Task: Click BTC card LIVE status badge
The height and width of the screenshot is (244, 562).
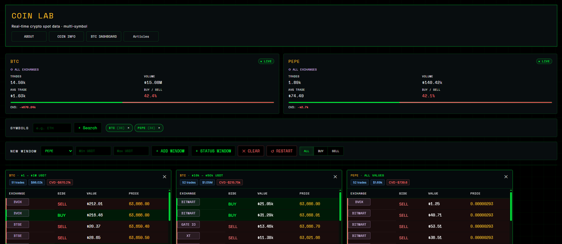Action: point(266,61)
